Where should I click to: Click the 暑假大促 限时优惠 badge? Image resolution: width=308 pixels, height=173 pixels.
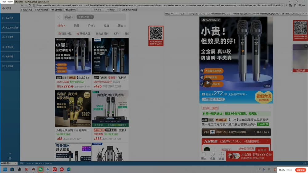264,97
